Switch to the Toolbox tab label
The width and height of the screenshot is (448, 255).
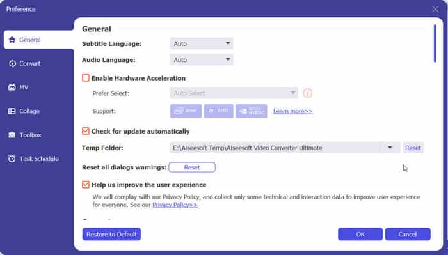coord(30,135)
